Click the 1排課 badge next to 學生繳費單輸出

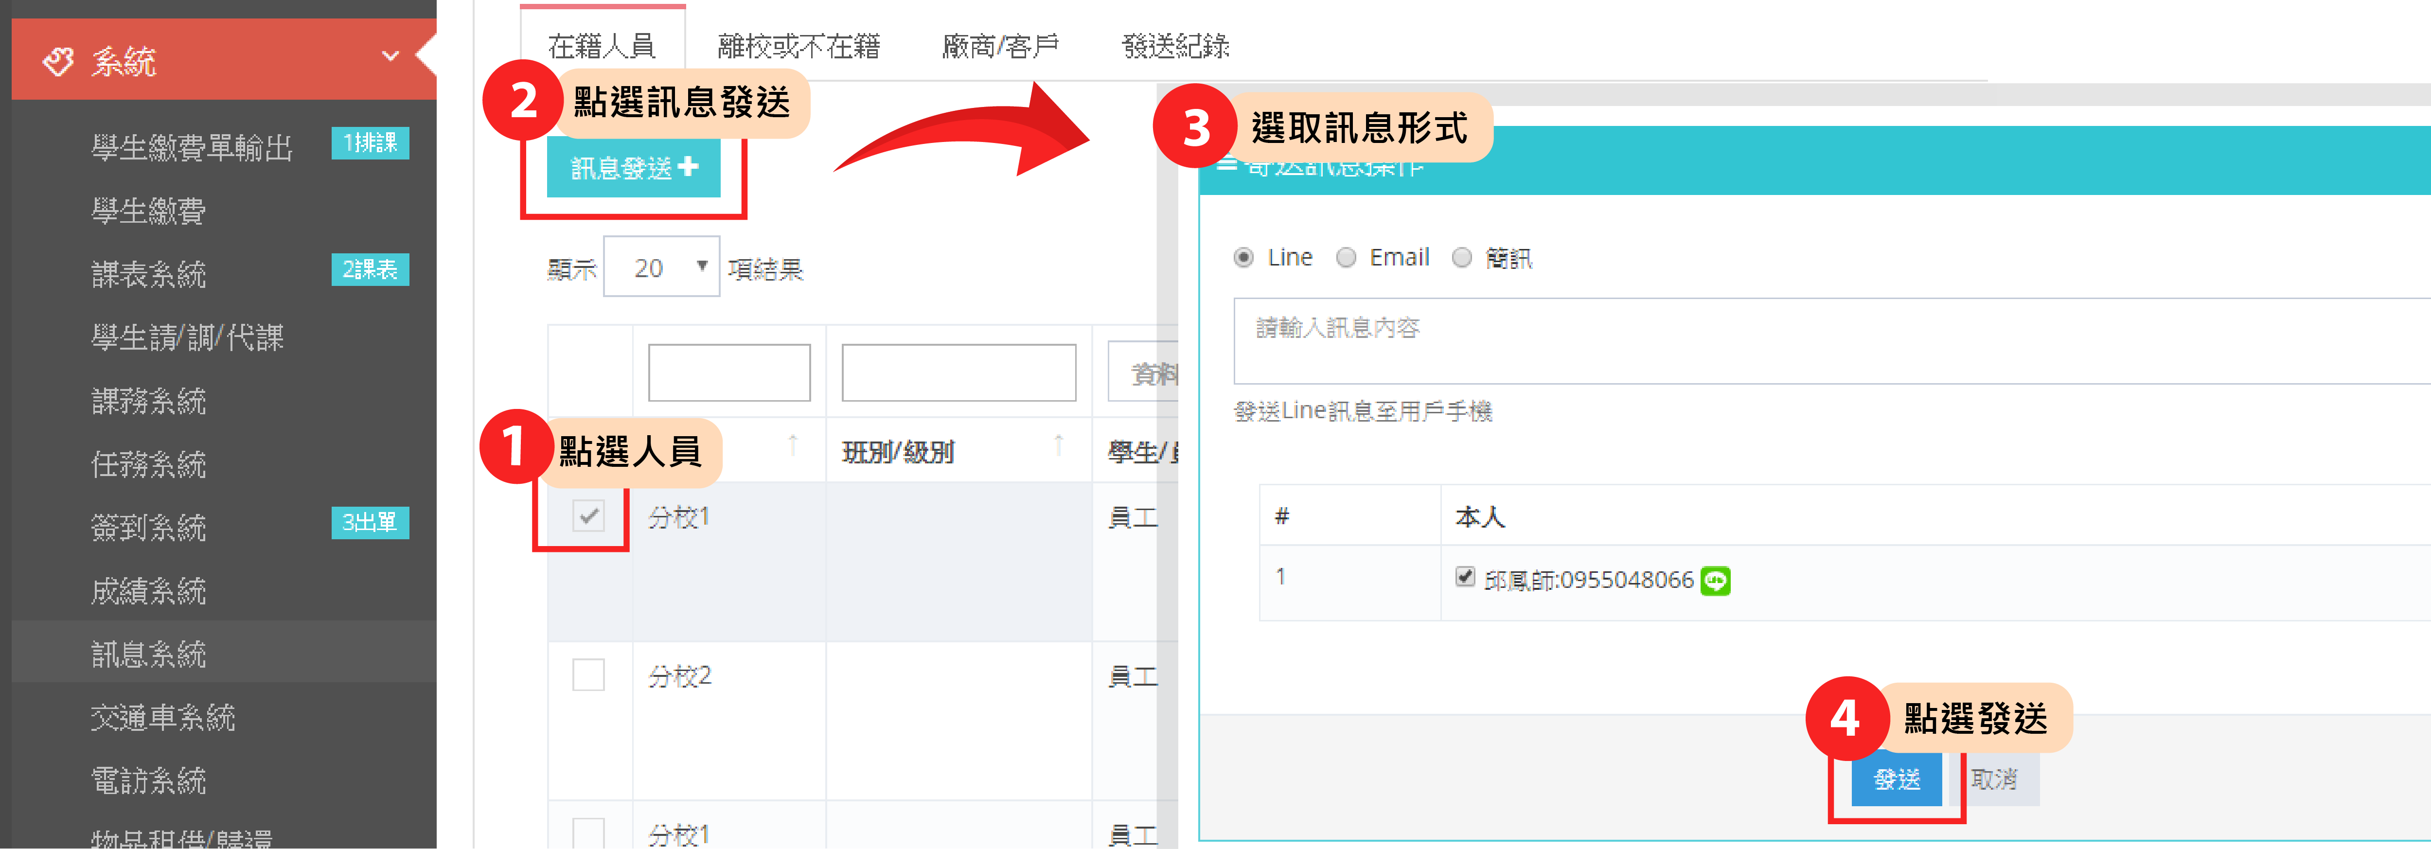(x=370, y=143)
